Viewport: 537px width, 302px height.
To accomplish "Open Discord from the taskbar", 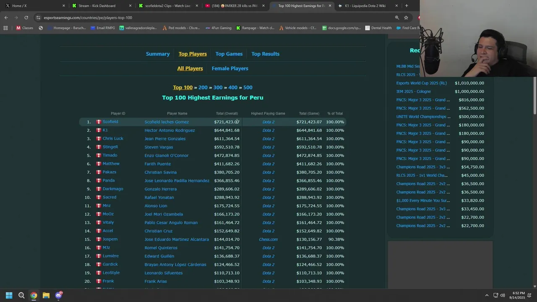I will [59, 295].
